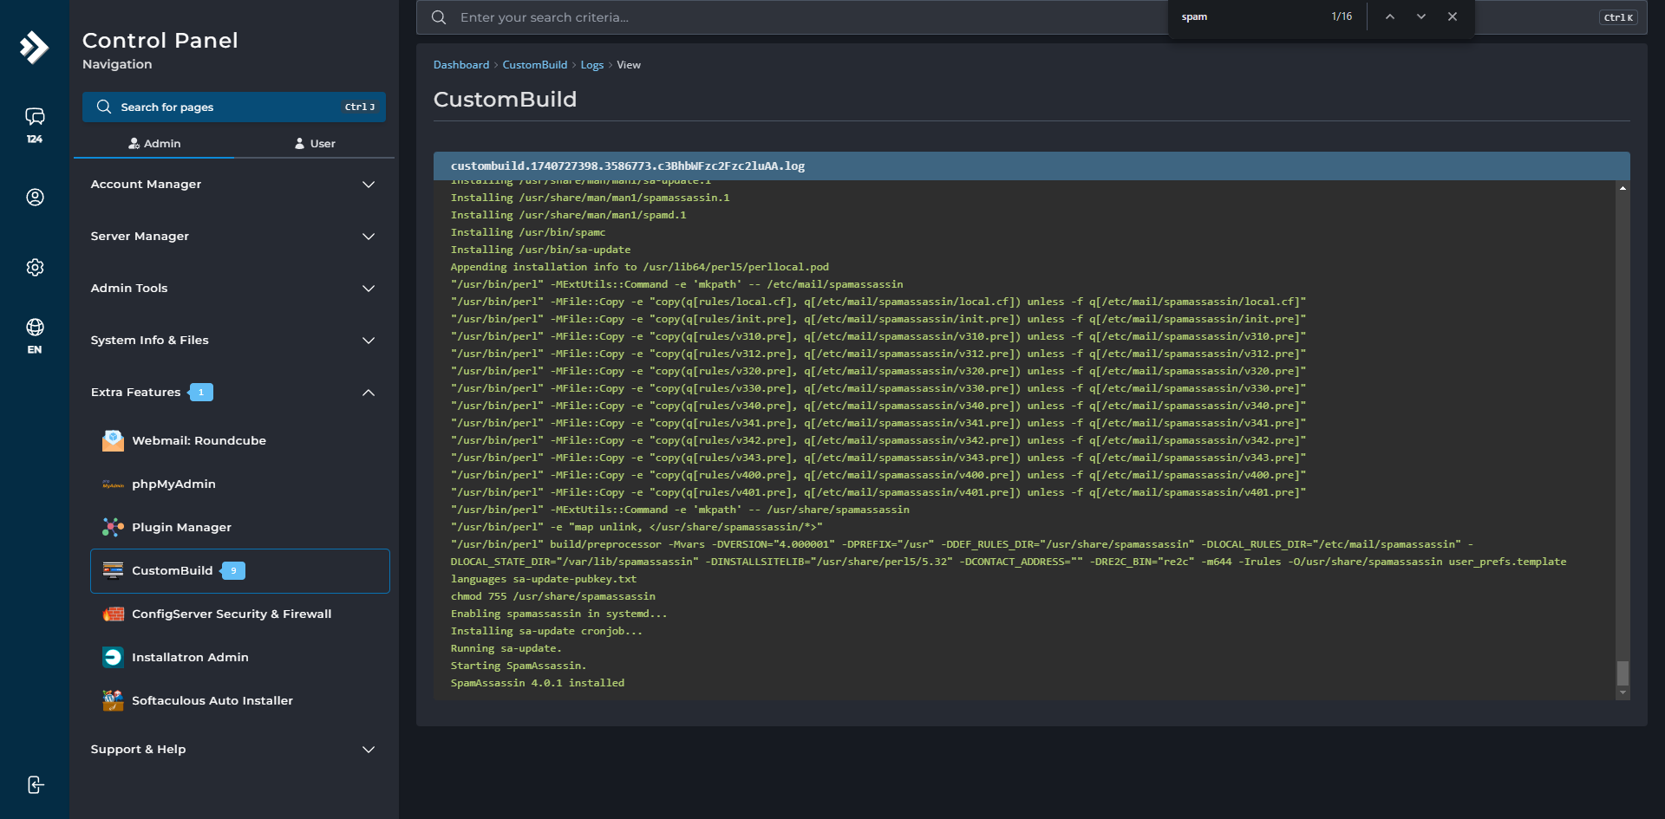This screenshot has width=1665, height=819.
Task: Click the CustomBuild badge showing 9
Action: click(233, 570)
